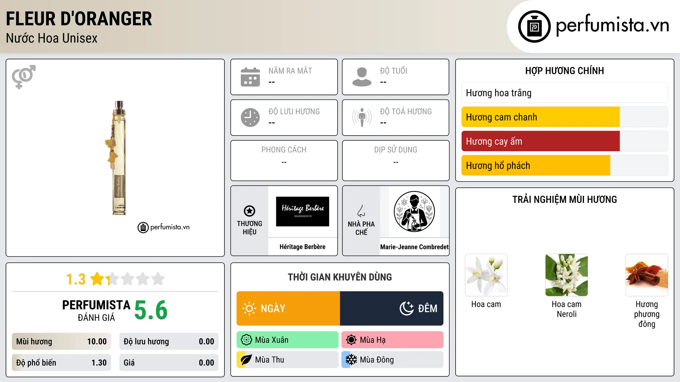Viewport: 680px width, 382px height.
Task: Choose the Mùa Hạ season bar
Action: click(x=392, y=340)
